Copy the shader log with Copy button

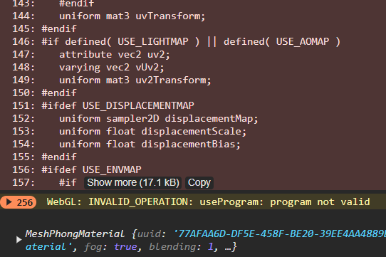[199, 183]
